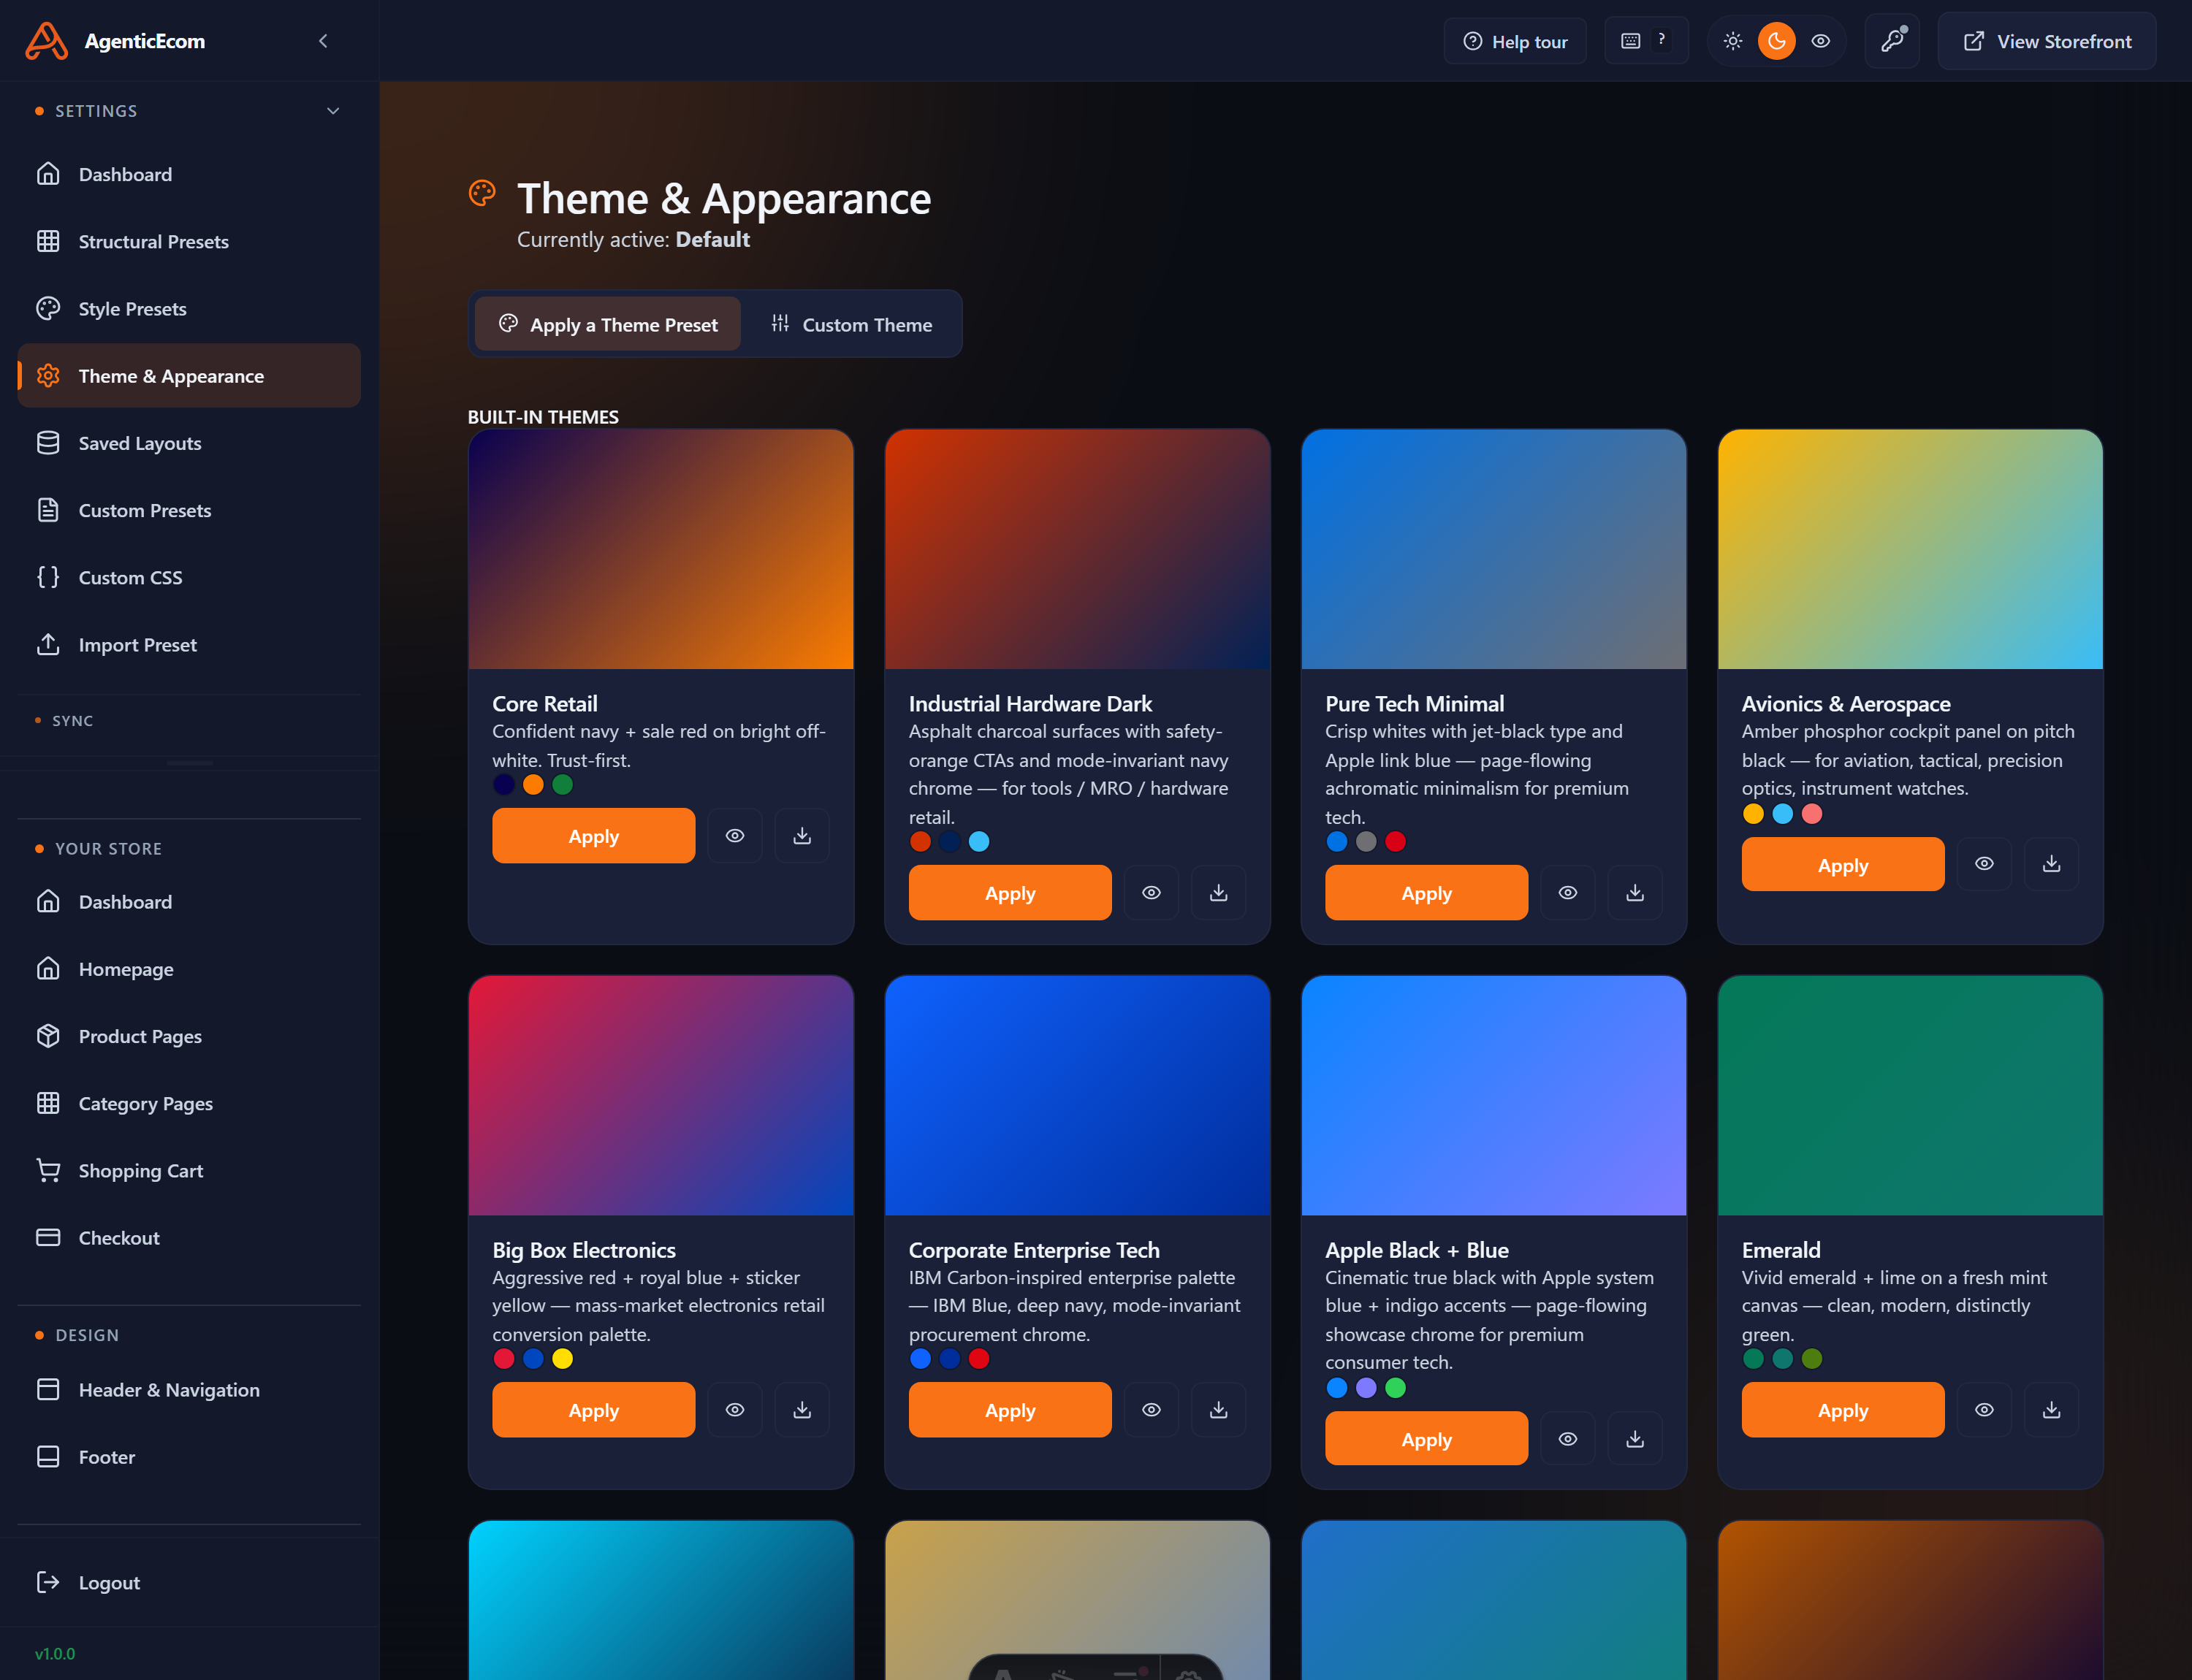Open Saved Layouts

coord(189,443)
